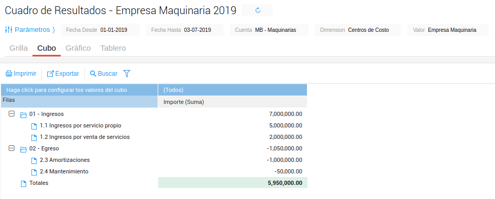Select the Totales row label
The height and width of the screenshot is (199, 495).
[x=39, y=183]
